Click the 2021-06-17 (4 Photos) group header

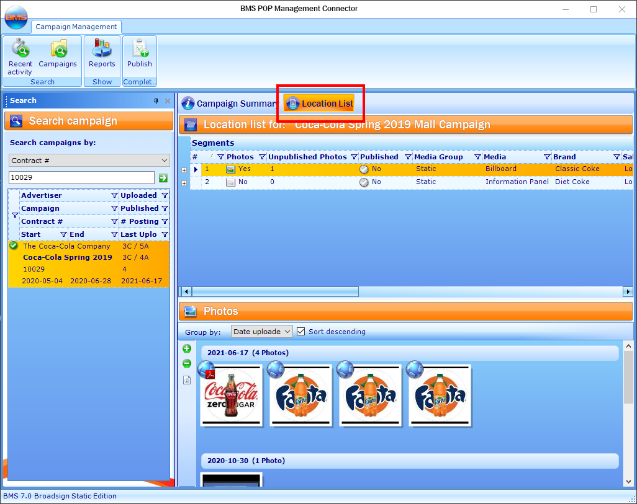tap(410, 353)
